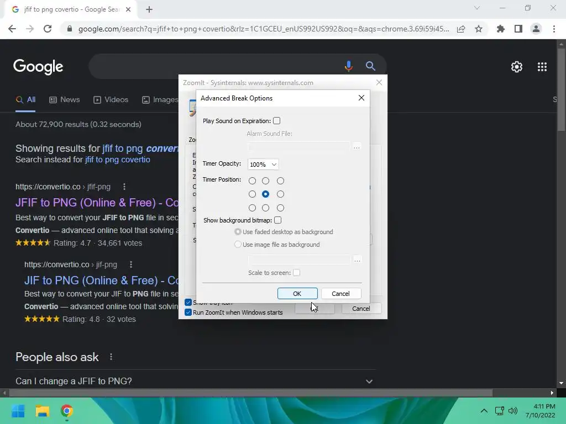Share this page icon in address bar

[x=461, y=29]
